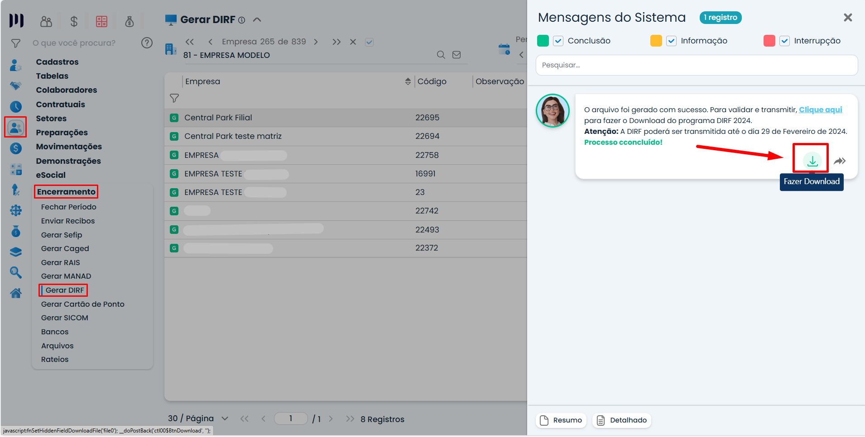This screenshot has width=865, height=437.
Task: Open the dollar sign icon in the top bar
Action: 74,21
